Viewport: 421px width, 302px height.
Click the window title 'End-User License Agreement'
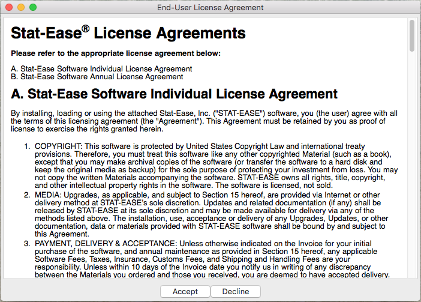tap(210, 8)
